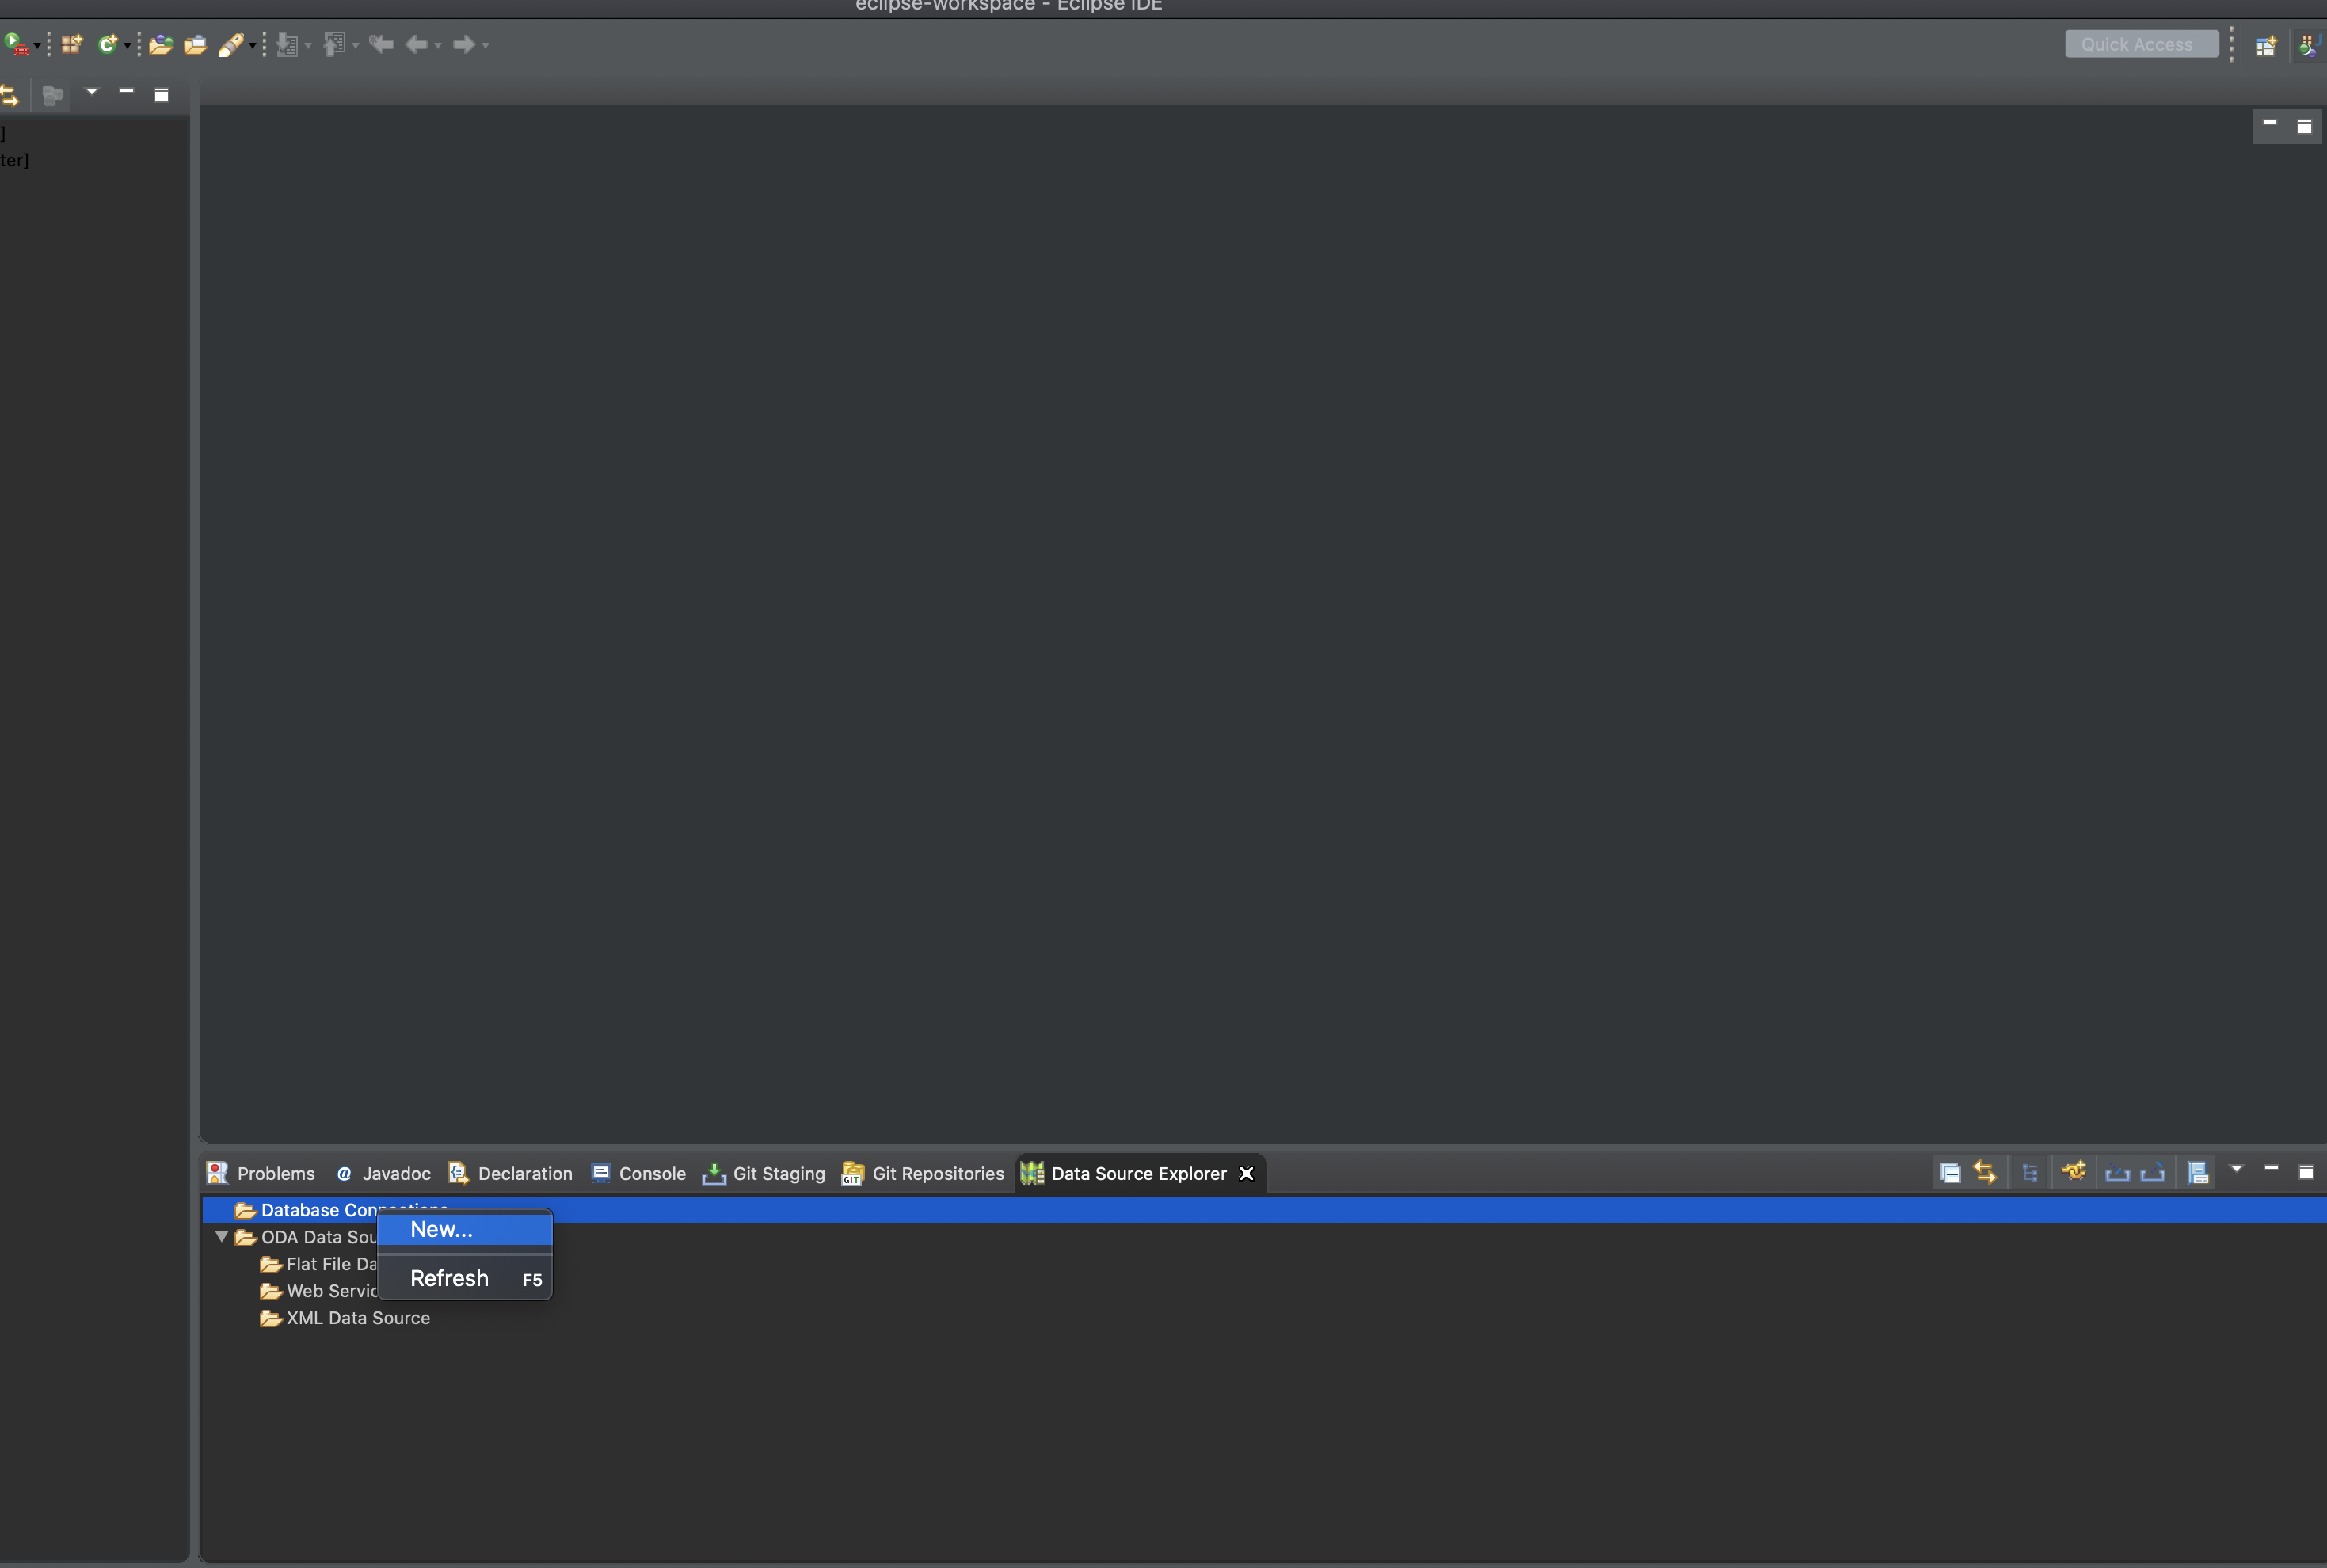The height and width of the screenshot is (1568, 2327).
Task: Click the New Java Class icon
Action: click(106, 44)
